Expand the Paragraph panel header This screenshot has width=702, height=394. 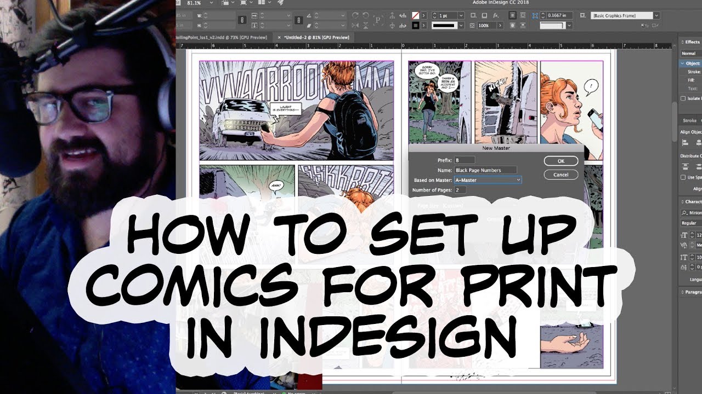[x=691, y=292]
